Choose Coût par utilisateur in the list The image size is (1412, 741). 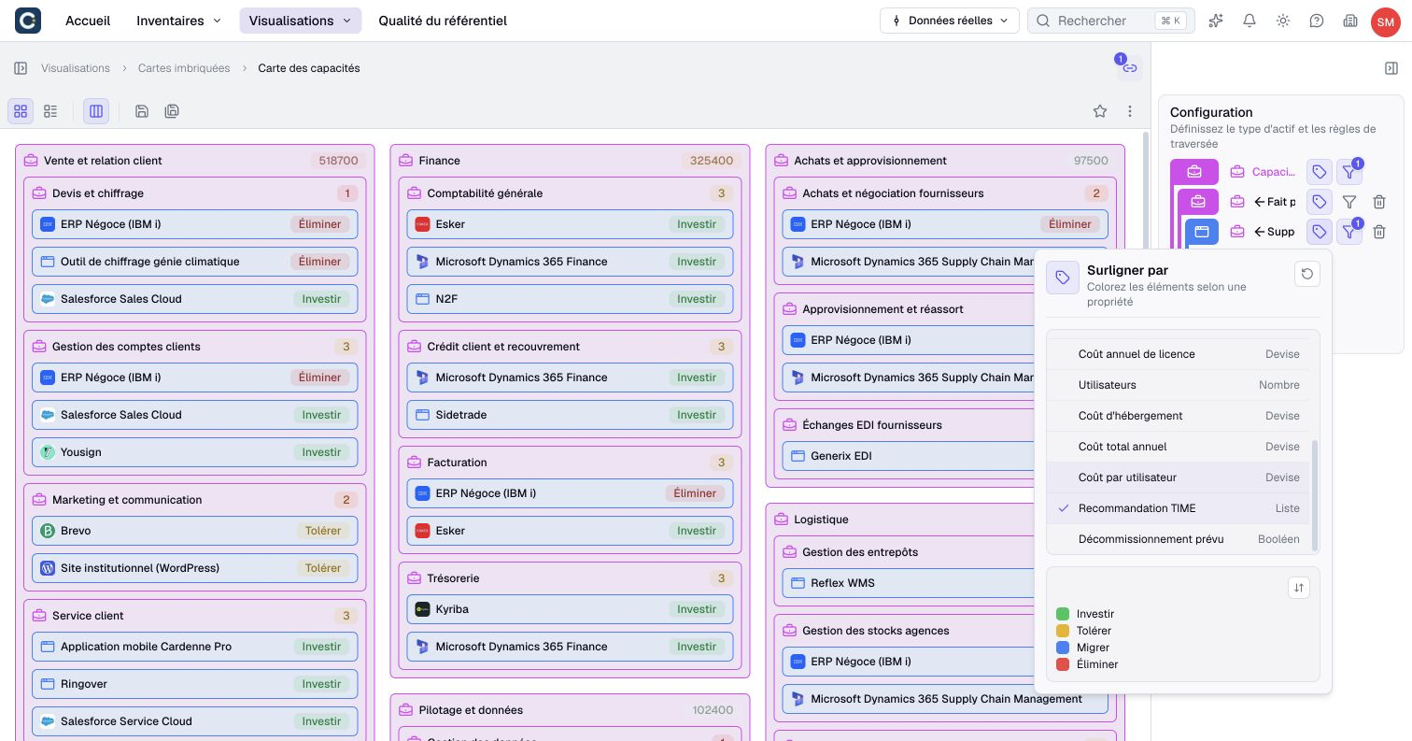click(1176, 477)
